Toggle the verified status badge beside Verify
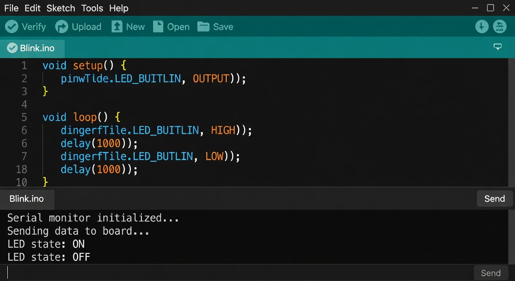 (x=12, y=26)
